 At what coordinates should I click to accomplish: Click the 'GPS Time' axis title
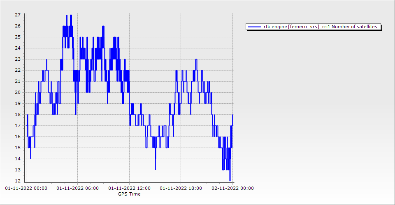click(129, 194)
